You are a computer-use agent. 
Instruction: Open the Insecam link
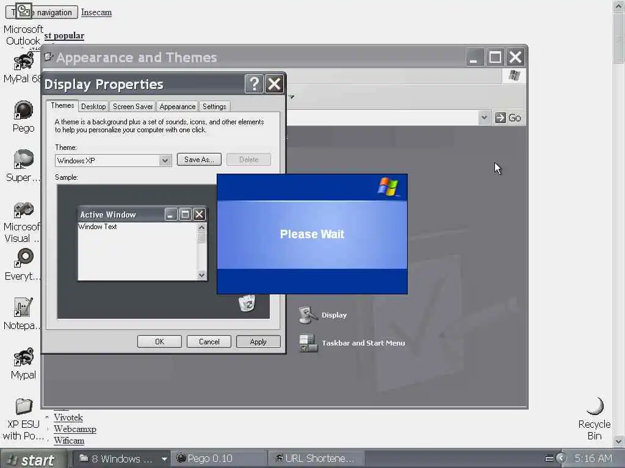(96, 12)
